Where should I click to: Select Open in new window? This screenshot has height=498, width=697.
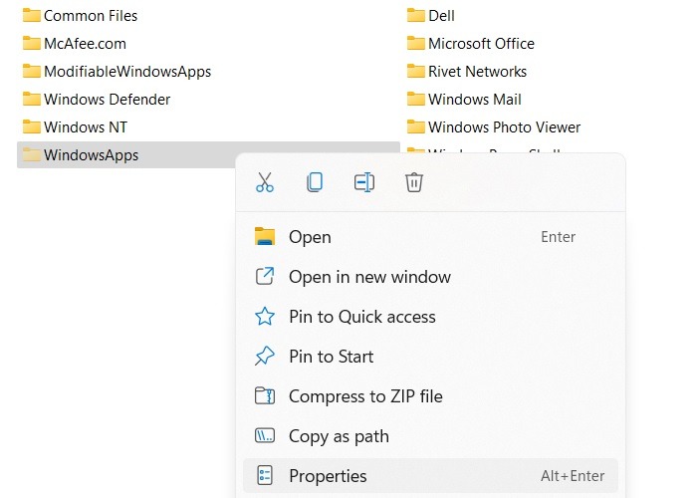point(430,277)
